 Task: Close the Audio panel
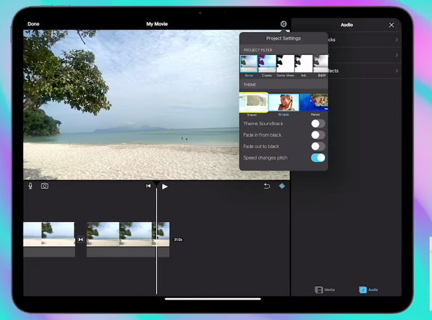391,25
